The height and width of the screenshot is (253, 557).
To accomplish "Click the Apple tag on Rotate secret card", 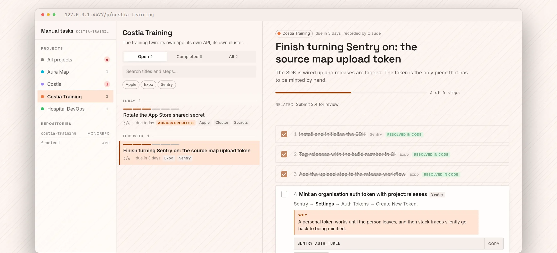I will tap(204, 123).
